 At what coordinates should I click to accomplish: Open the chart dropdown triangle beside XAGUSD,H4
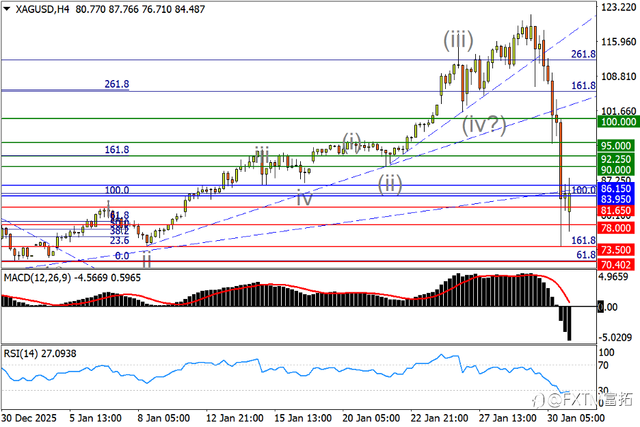(x=7, y=9)
